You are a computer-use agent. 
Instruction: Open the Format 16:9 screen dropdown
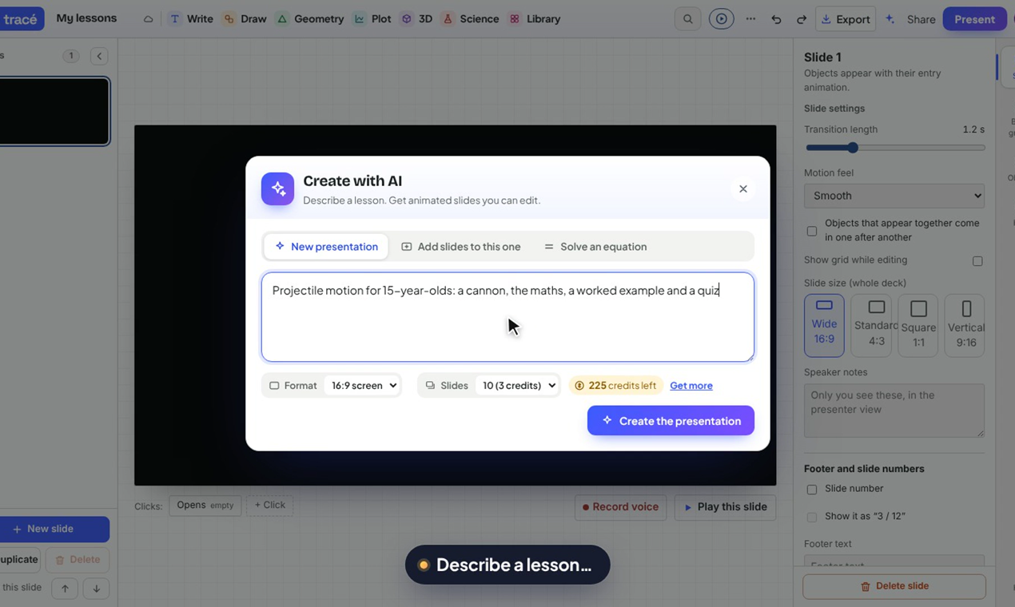pyautogui.click(x=362, y=386)
